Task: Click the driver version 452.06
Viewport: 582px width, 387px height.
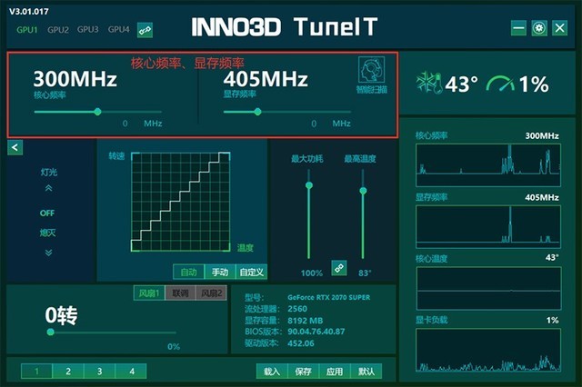Action: pos(301,343)
